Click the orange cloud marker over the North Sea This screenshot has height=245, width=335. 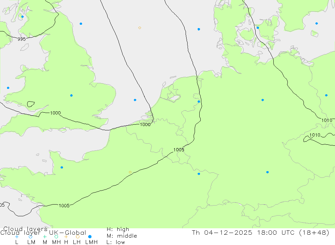coord(140,28)
